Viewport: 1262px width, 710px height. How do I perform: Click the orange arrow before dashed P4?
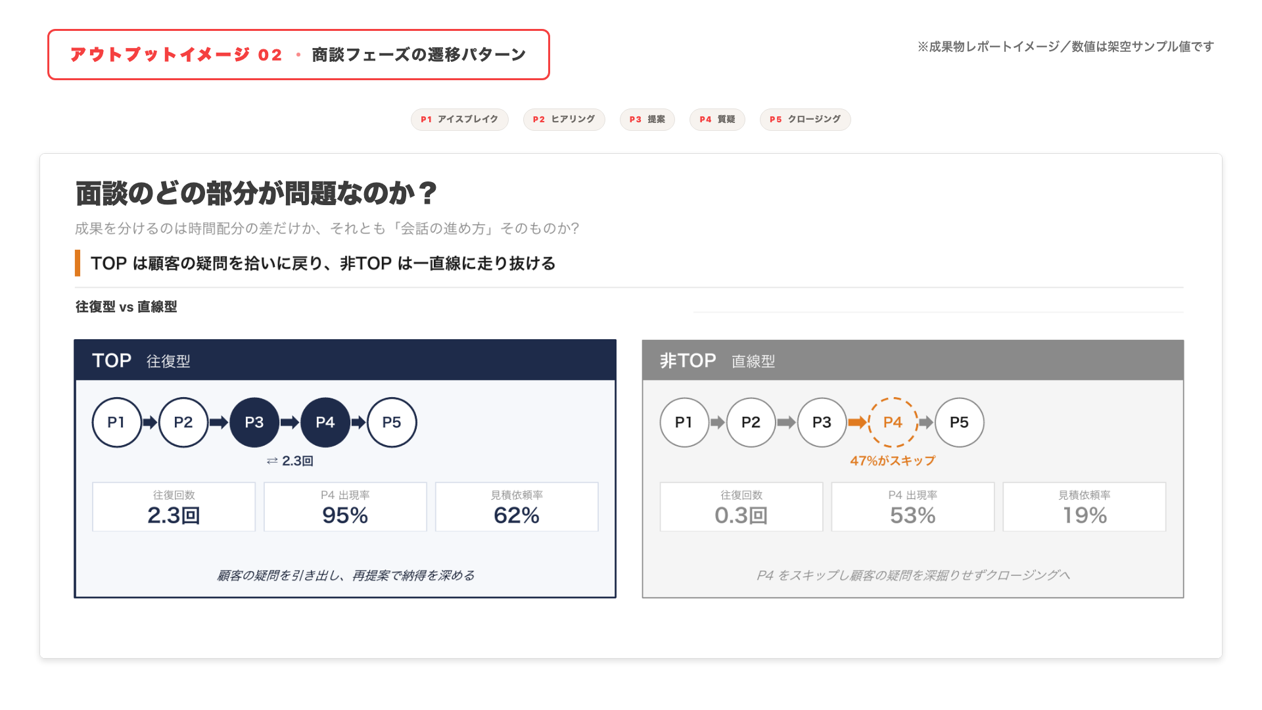[x=857, y=422]
